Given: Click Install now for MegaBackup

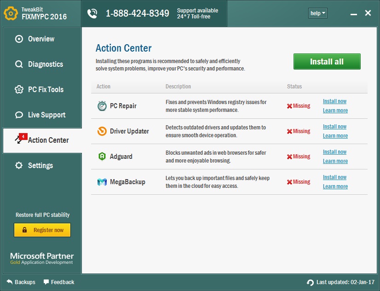Looking at the screenshot, I should (334, 177).
